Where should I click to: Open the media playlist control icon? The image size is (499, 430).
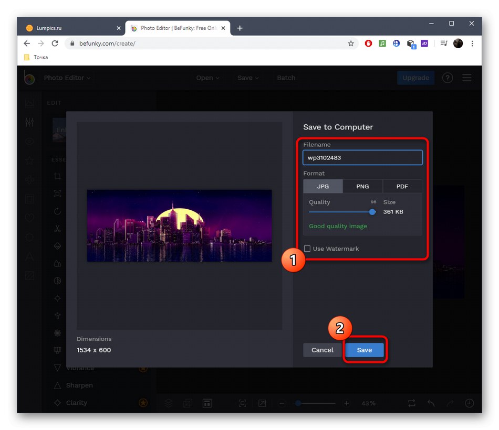click(x=444, y=44)
